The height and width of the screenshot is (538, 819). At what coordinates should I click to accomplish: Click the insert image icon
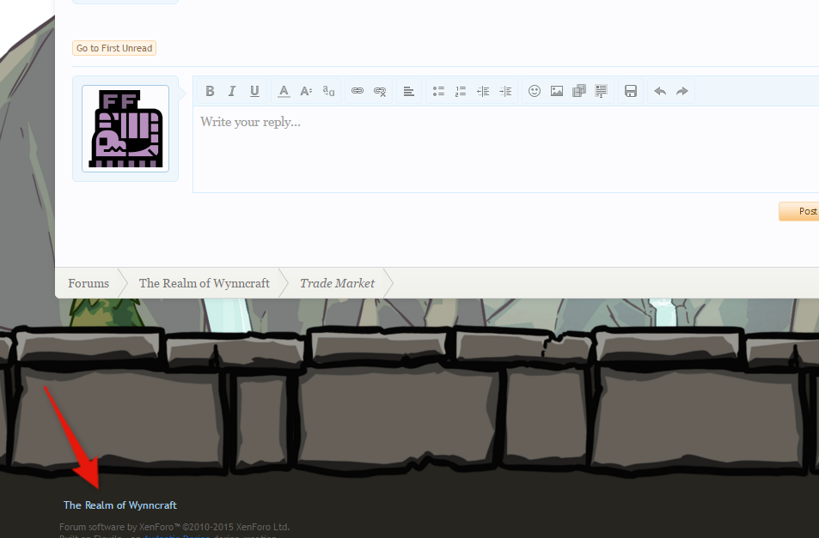[557, 91]
